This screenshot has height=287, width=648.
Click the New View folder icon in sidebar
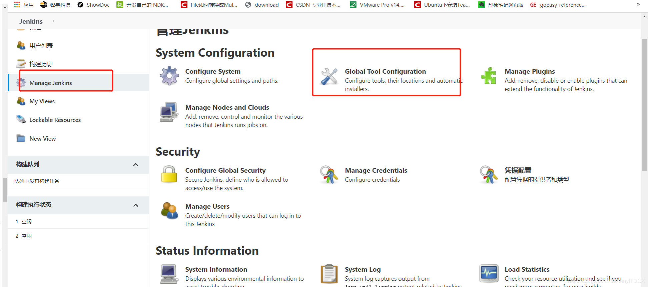pos(21,138)
